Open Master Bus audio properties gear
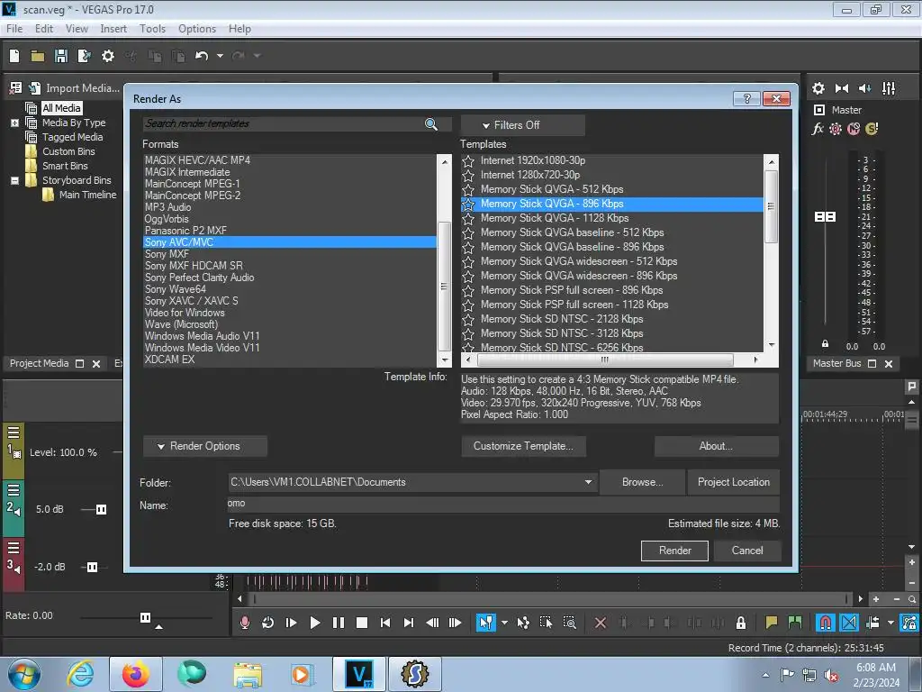 818,88
